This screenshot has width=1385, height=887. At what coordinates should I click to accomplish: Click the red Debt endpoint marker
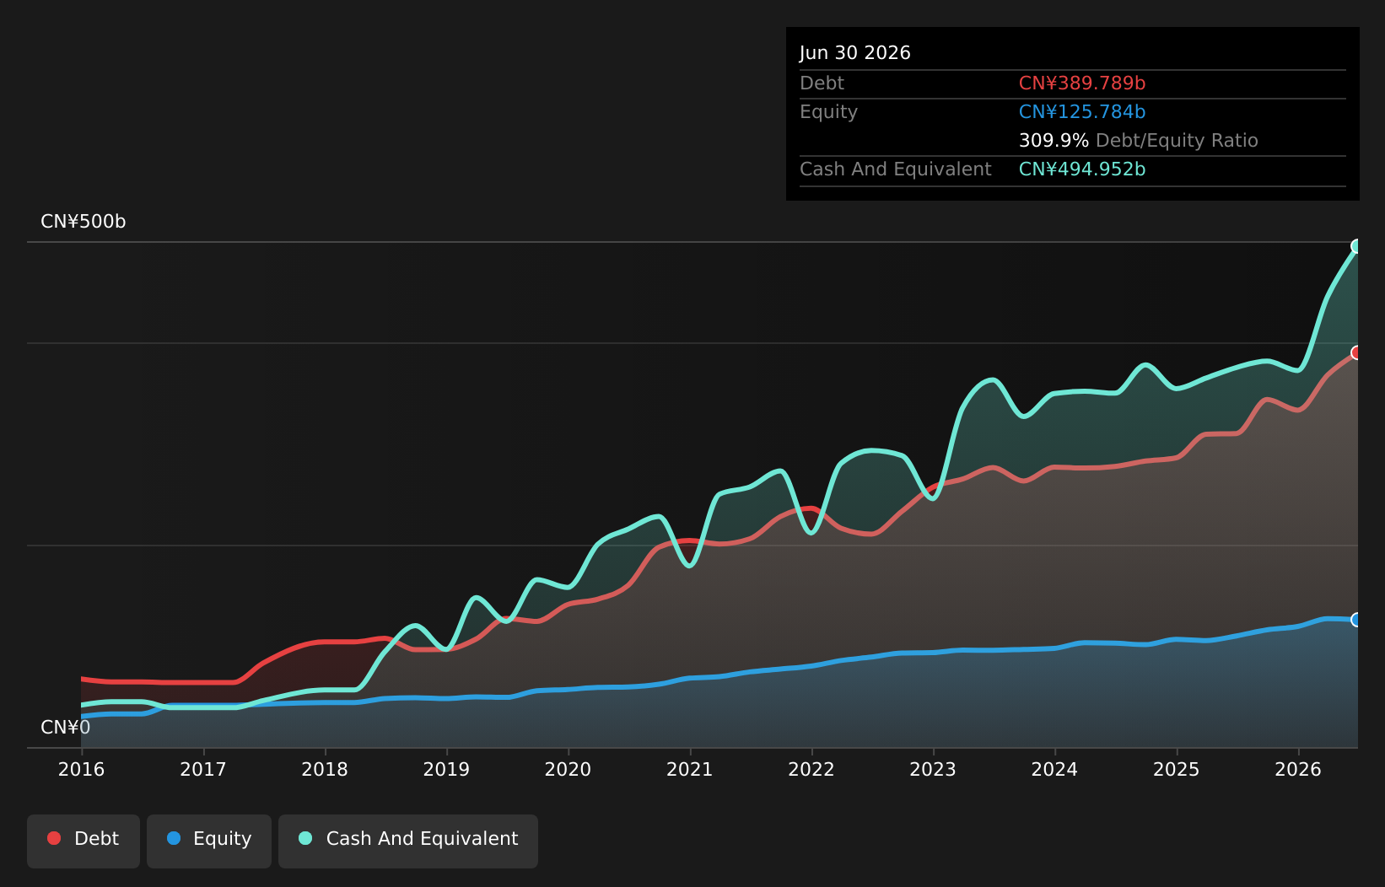[1357, 352]
